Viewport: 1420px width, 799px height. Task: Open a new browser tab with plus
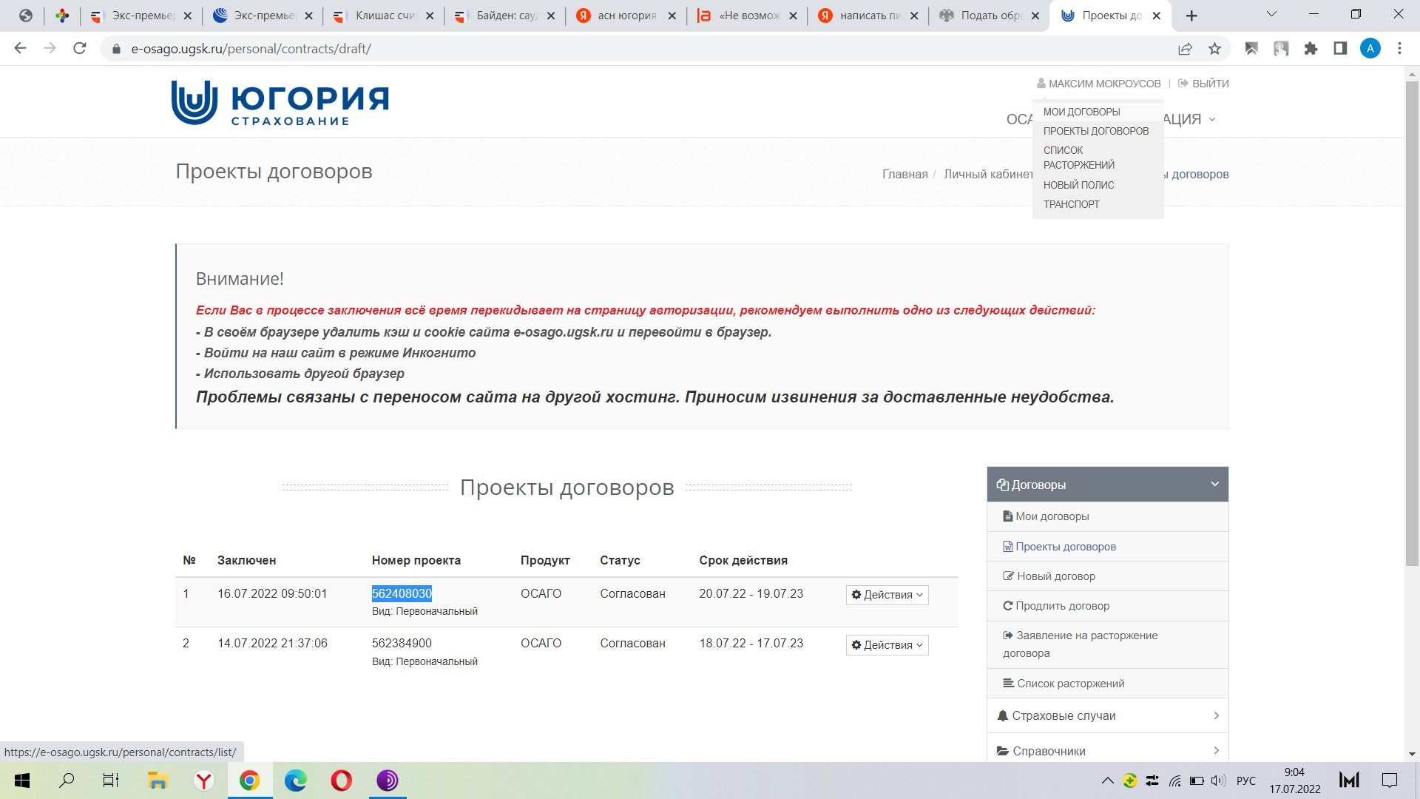[x=1191, y=16]
